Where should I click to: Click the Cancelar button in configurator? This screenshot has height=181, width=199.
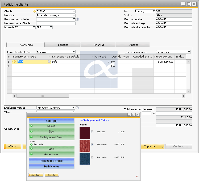52,175
